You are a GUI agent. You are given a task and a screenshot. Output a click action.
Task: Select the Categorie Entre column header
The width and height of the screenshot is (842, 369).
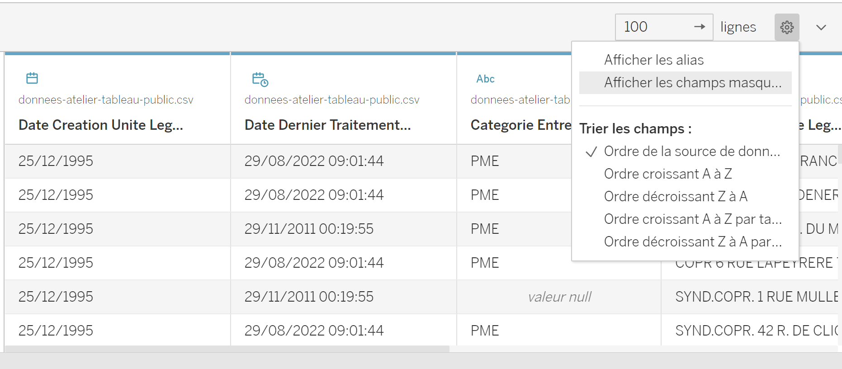521,125
